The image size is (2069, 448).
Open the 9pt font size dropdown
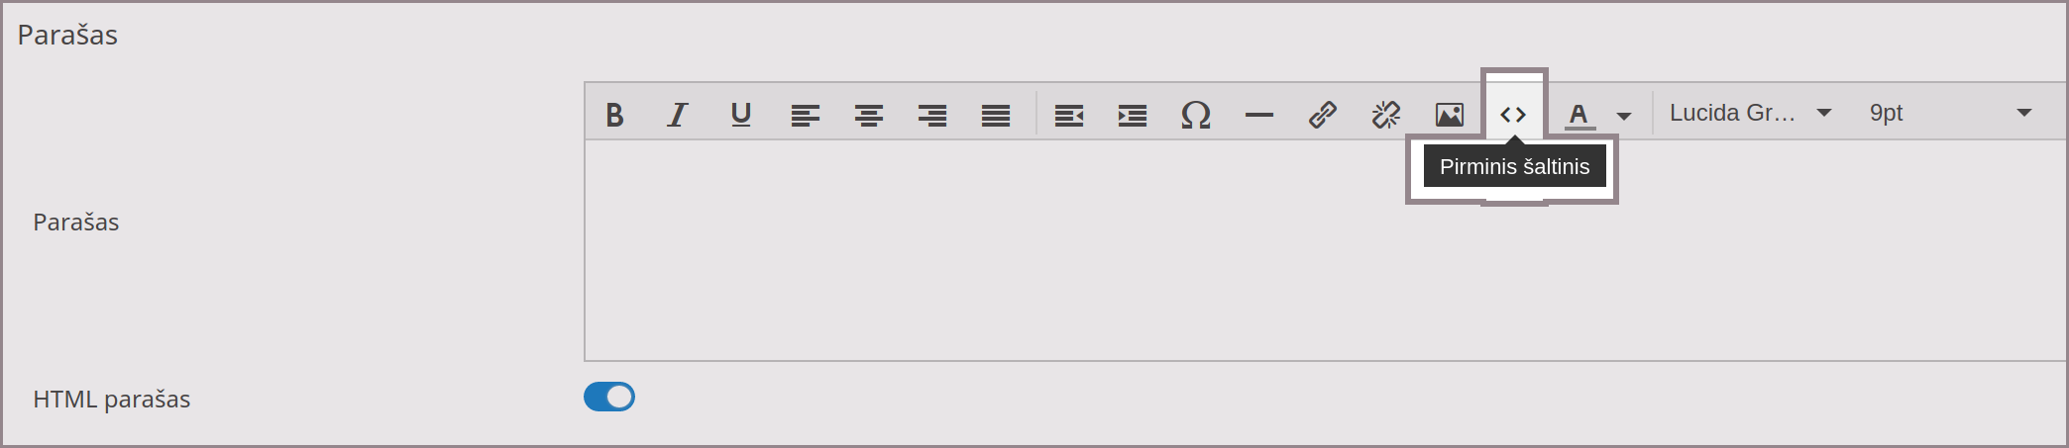[1949, 113]
